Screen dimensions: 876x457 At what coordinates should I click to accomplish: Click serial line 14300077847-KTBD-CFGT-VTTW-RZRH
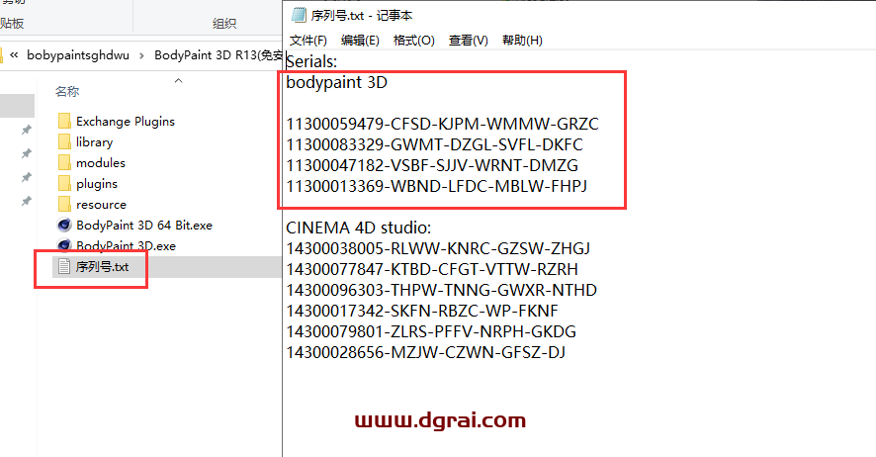[432, 269]
